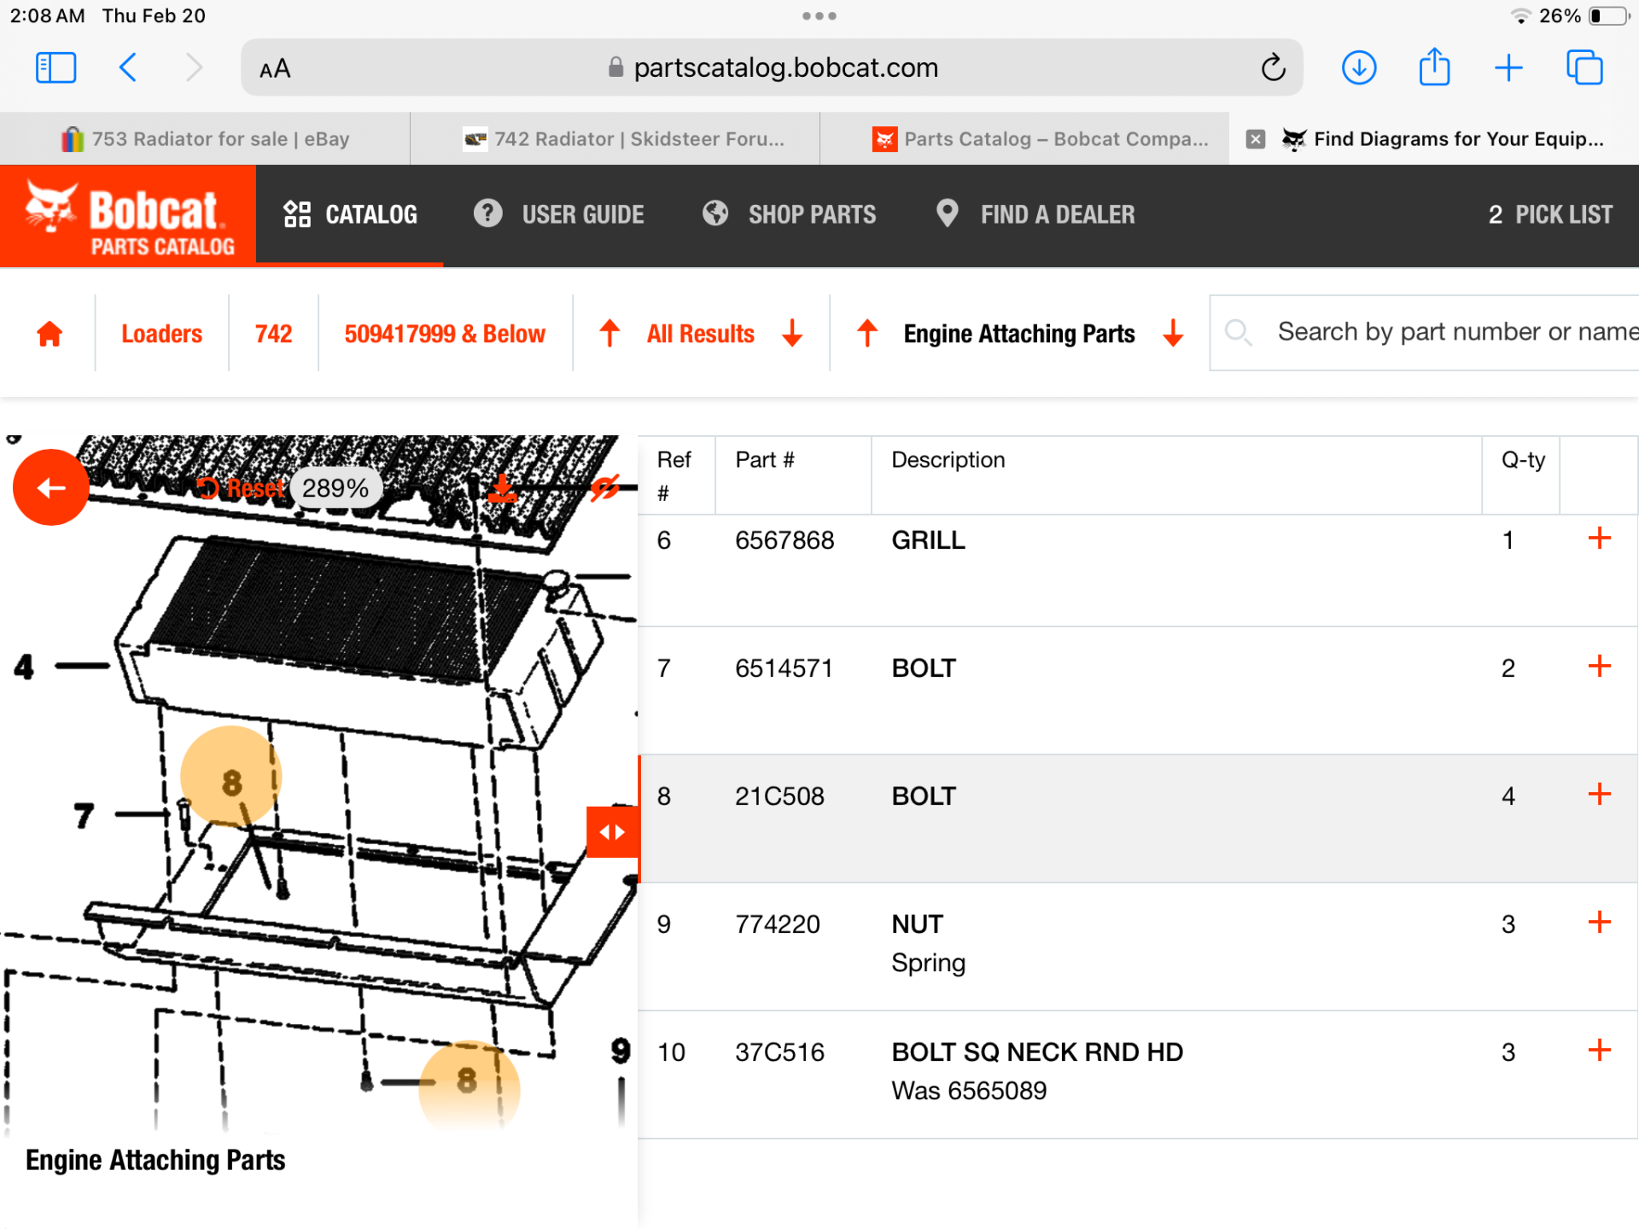Go down from All Results arrow
Image resolution: width=1639 pixels, height=1229 pixels.
pos(792,333)
